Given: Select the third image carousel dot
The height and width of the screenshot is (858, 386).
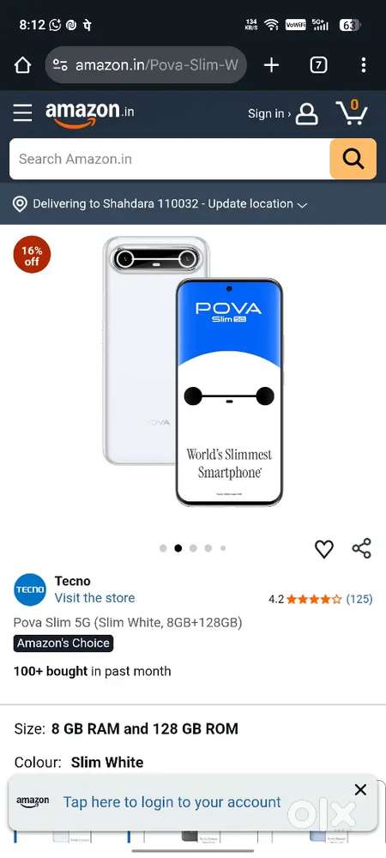Looking at the screenshot, I should pos(193,548).
